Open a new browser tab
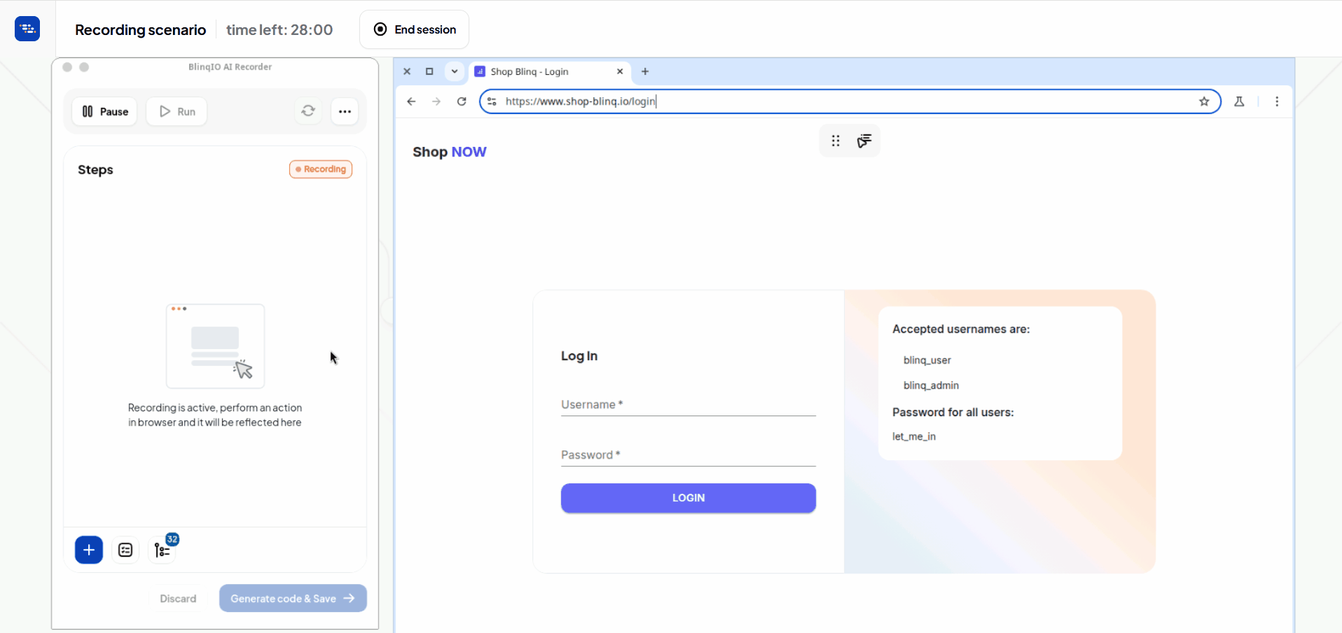The image size is (1342, 633). tap(645, 71)
